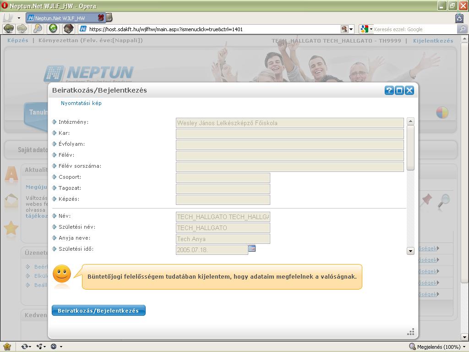Click the Félév field
This screenshot has width=469, height=352.
pos(290,156)
